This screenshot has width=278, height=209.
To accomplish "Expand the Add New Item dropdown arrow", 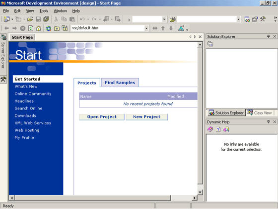I will click(x=24, y=19).
